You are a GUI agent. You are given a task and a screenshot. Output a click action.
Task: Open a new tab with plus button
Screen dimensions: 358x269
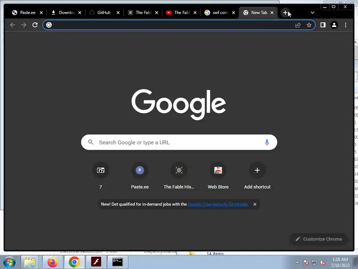[285, 13]
